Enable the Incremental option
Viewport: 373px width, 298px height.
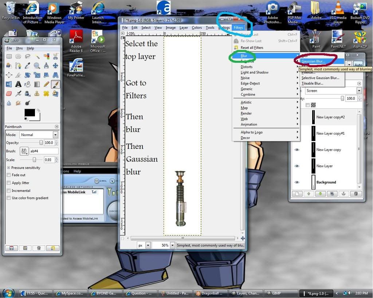click(x=9, y=191)
